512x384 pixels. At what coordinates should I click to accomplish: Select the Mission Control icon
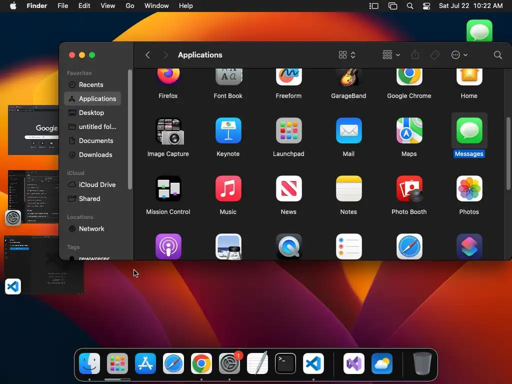[x=168, y=188]
